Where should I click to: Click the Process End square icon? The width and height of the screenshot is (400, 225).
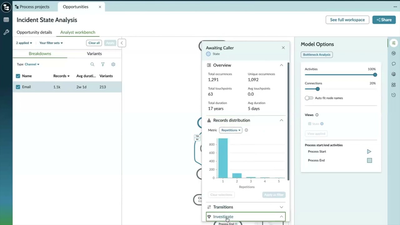[369, 160]
